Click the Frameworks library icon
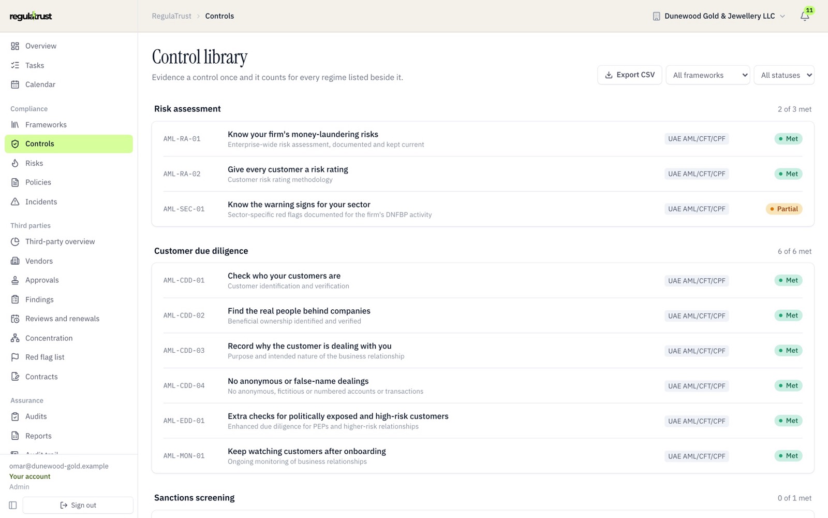This screenshot has width=828, height=518. click(x=15, y=125)
